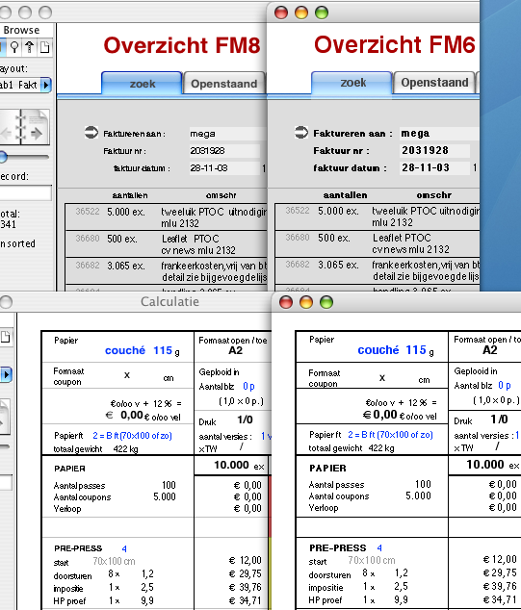Click Aantal blz '0 p' in bottom-right window
Image resolution: width=521 pixels, height=610 pixels.
[505, 386]
